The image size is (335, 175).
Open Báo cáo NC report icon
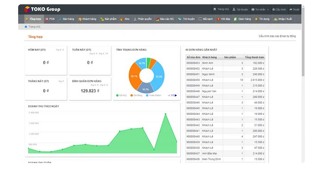tap(157, 19)
